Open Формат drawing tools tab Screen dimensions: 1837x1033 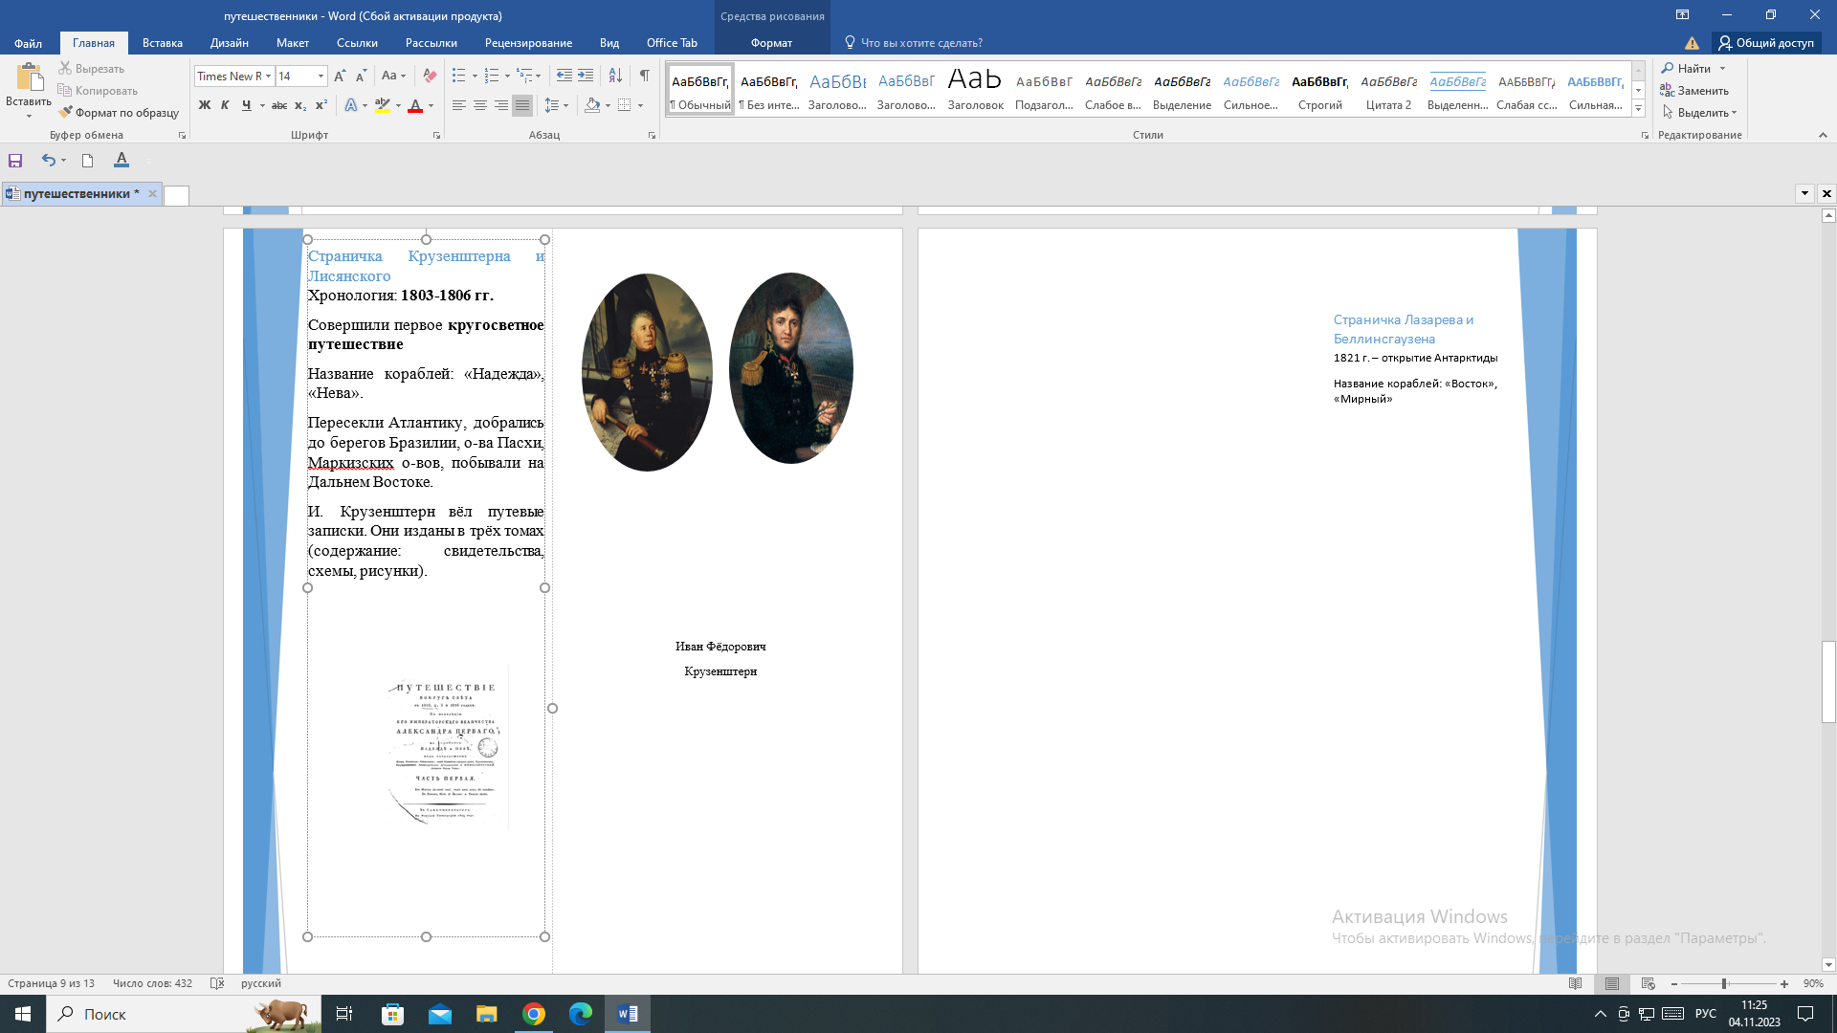[x=771, y=43]
